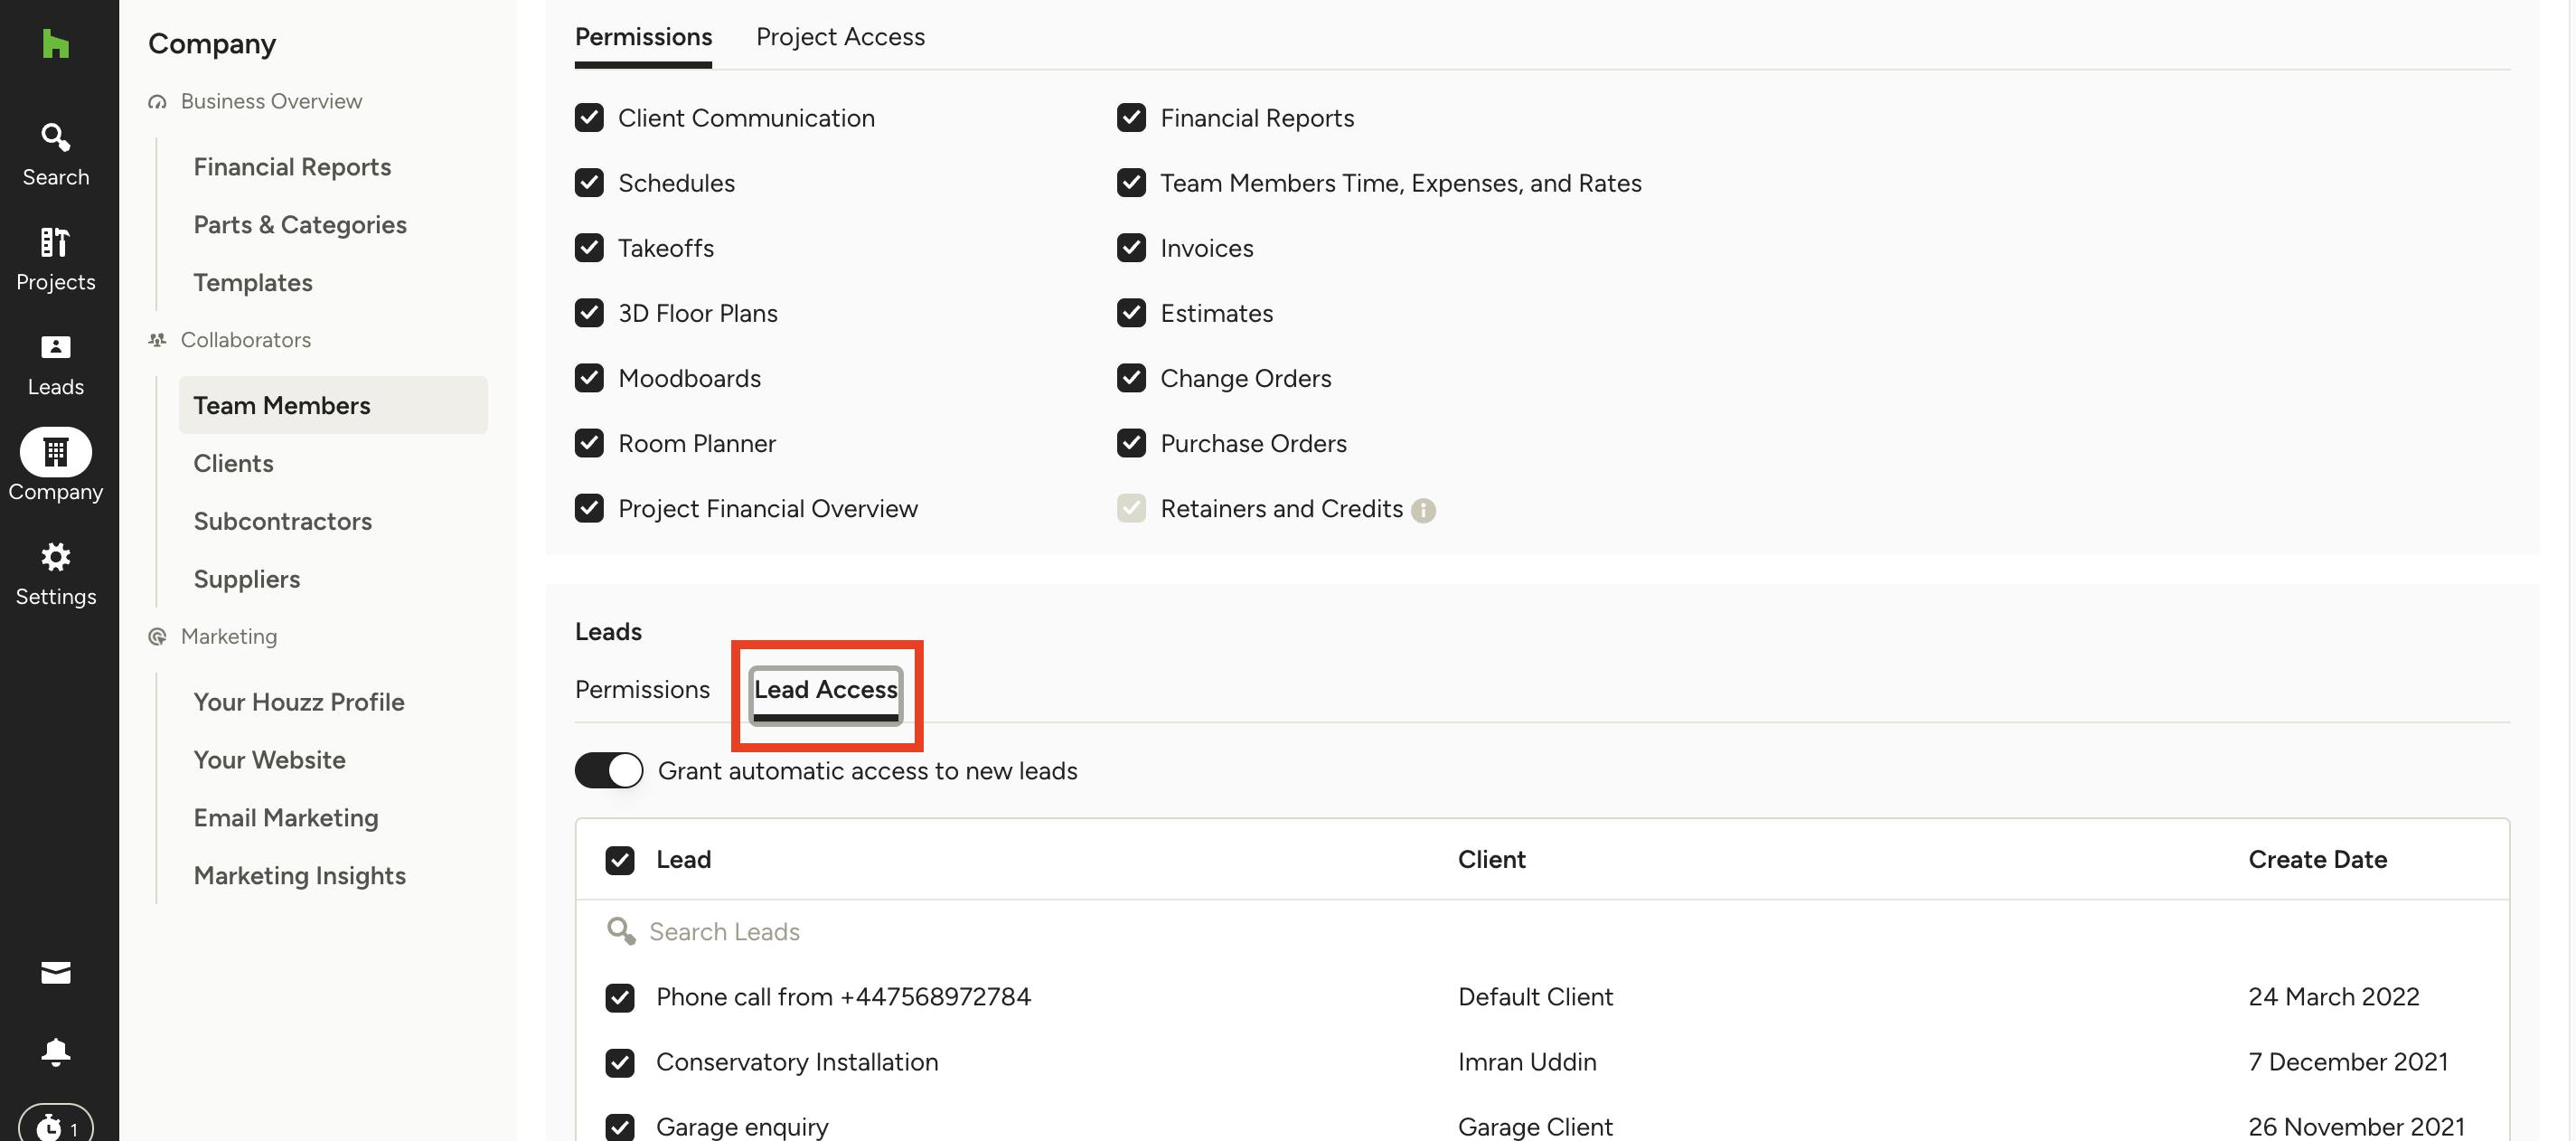Click the Garage Client cell
The width and height of the screenshot is (2576, 1141).
tap(1535, 1127)
